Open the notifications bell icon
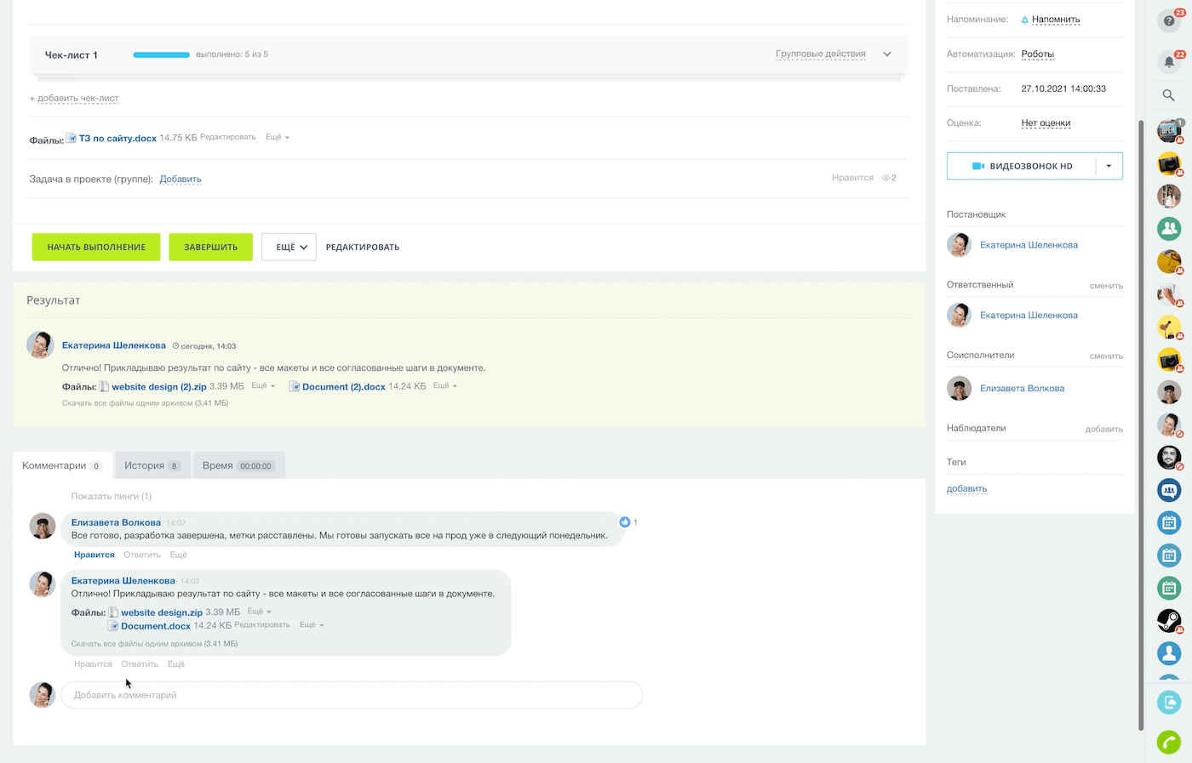 (x=1169, y=61)
